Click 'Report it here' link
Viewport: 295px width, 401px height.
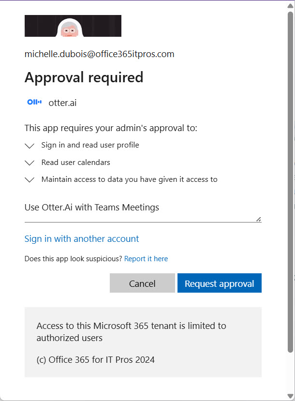point(146,259)
